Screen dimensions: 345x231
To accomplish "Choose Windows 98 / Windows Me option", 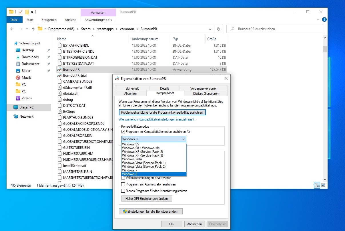I will pyautogui.click(x=154, y=148).
